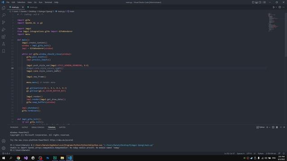Open Google Chrome from taskbar
Image resolution: width=287 pixels, height=161 pixels.
(x=18, y=158)
